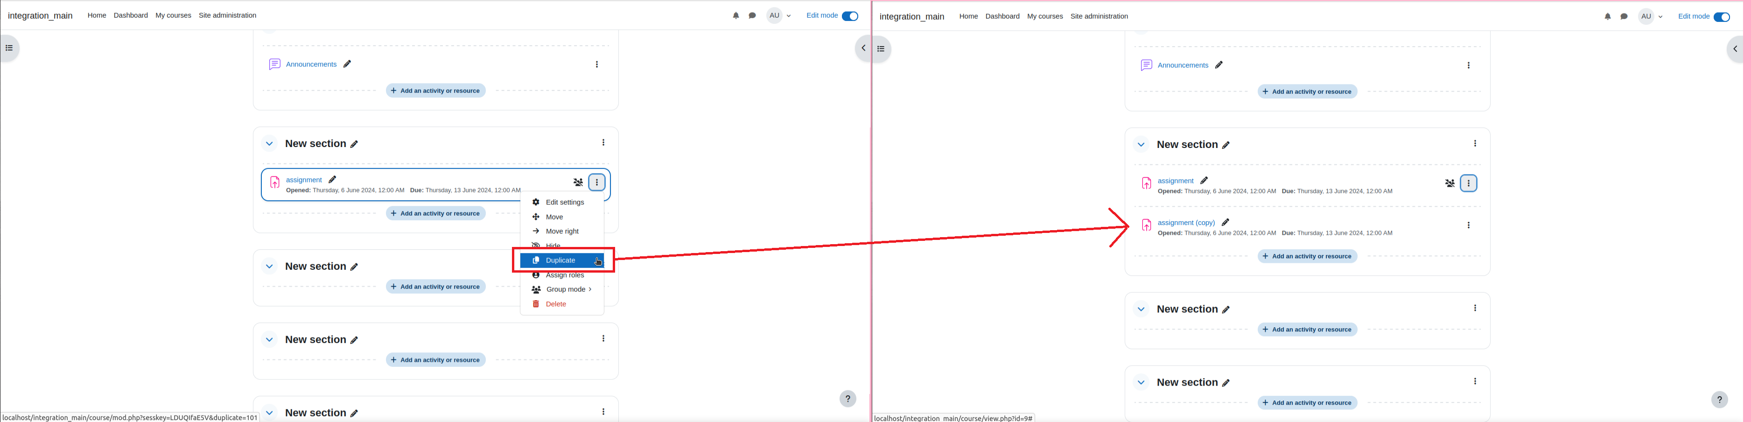Collapse second New section chevron, left screenshot
The width and height of the screenshot is (1751, 422).
click(269, 267)
